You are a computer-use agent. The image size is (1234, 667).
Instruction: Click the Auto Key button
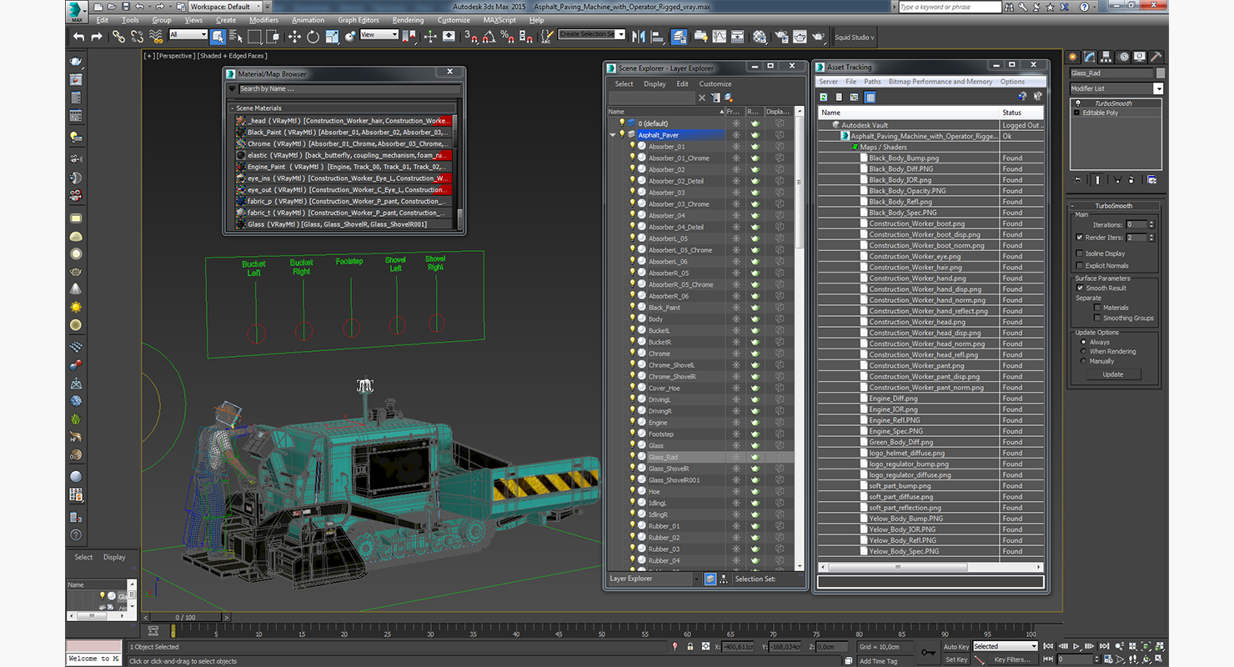(956, 646)
